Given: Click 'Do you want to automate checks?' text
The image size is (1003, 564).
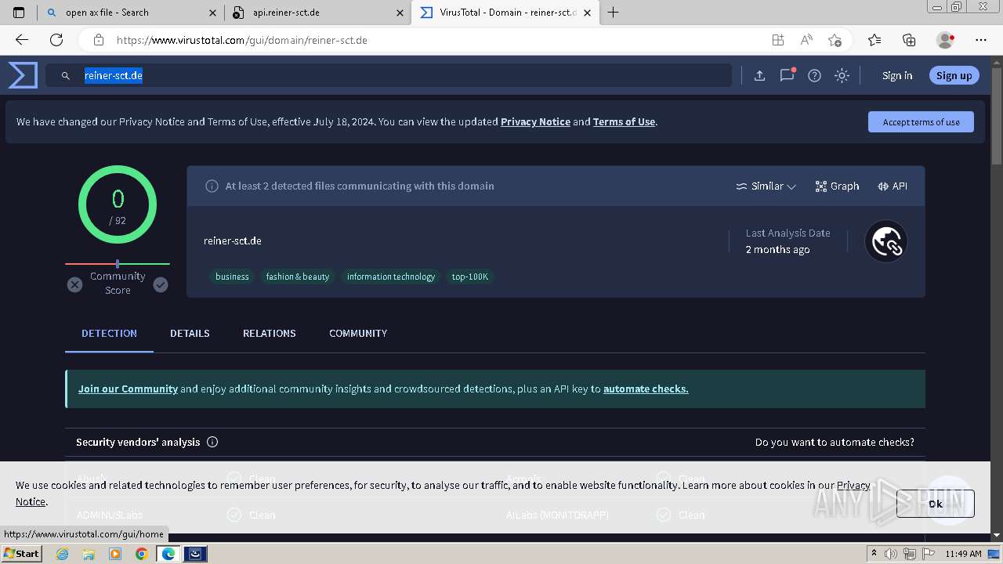Looking at the screenshot, I should [835, 442].
